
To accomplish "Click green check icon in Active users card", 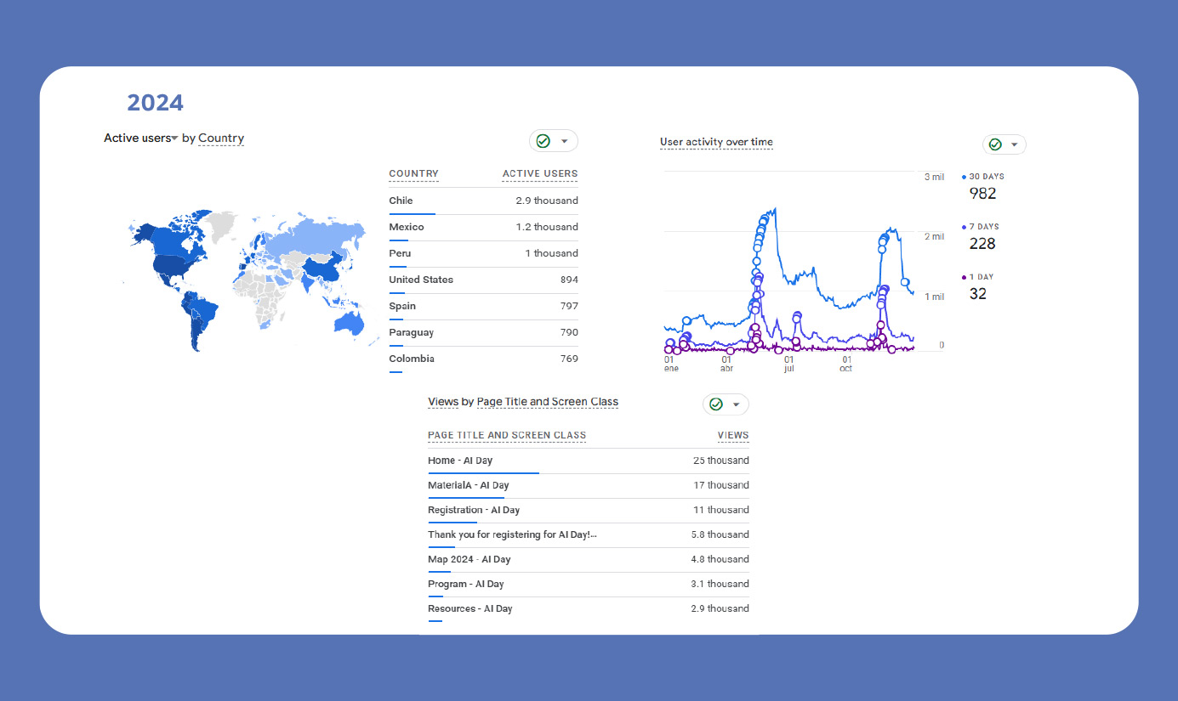I will 543,141.
